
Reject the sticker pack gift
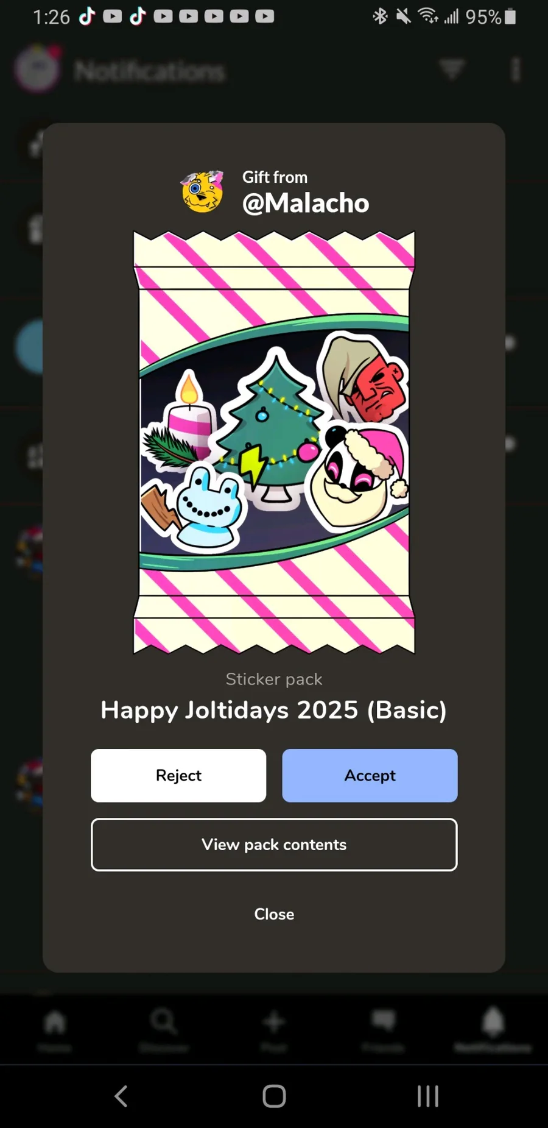(x=178, y=775)
